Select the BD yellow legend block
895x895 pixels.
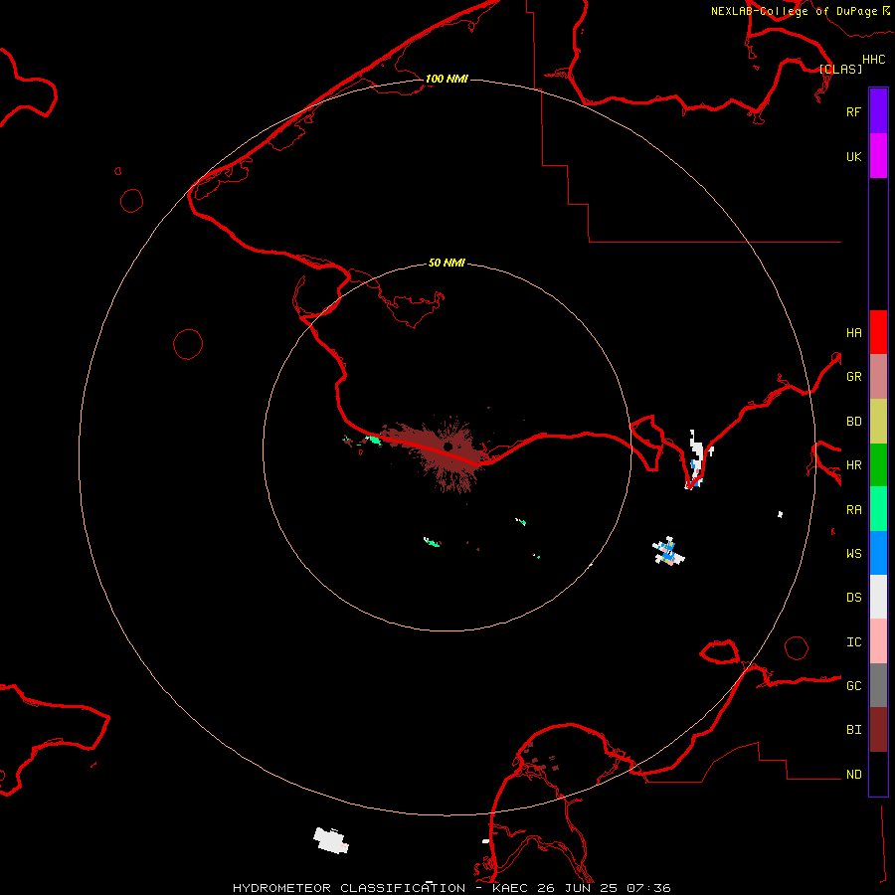coord(878,422)
